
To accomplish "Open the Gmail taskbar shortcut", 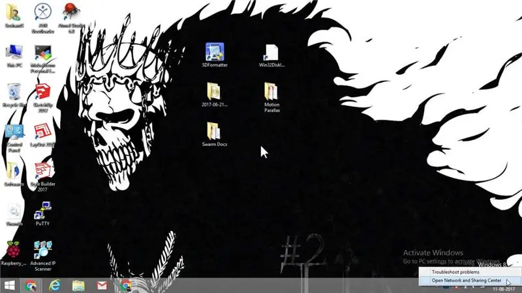I will (x=102, y=286).
